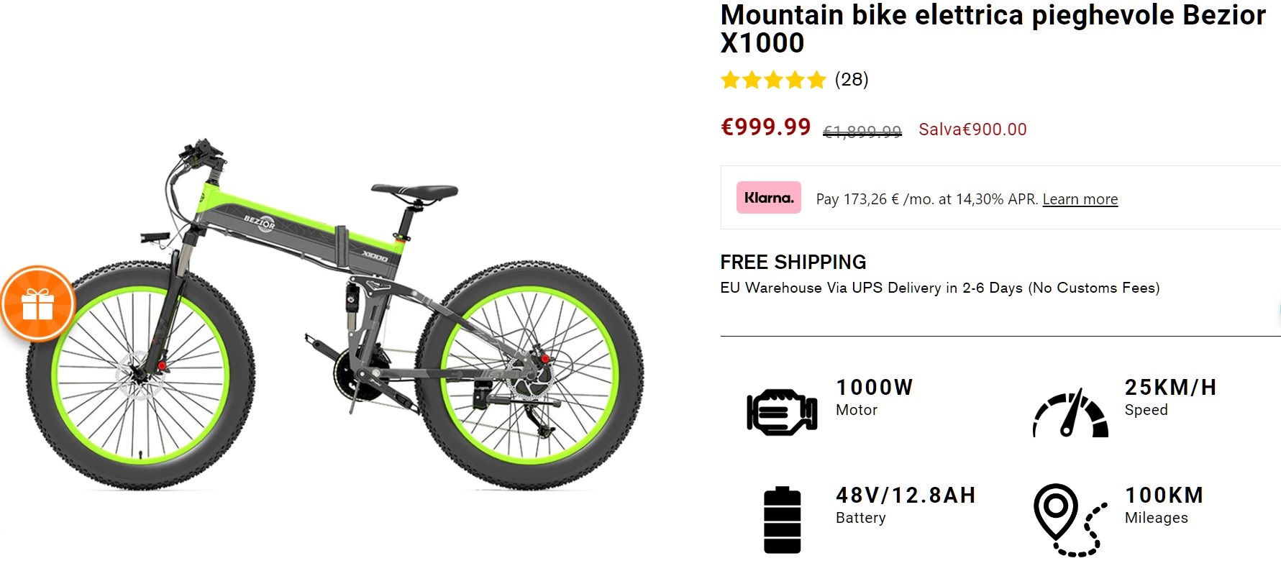This screenshot has height=566, width=1281.
Task: Click the first star in the rating row
Action: [730, 81]
